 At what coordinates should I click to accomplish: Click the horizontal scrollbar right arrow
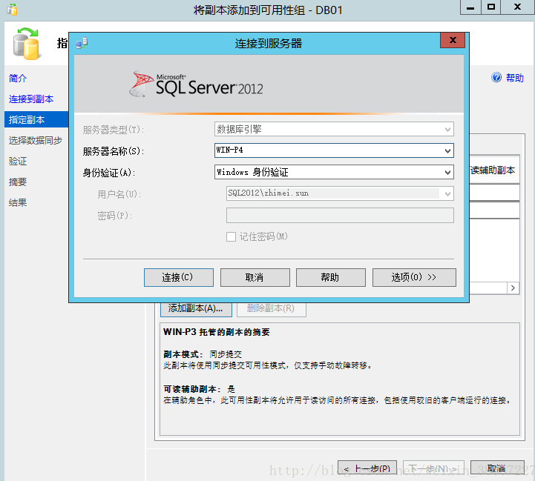click(513, 288)
